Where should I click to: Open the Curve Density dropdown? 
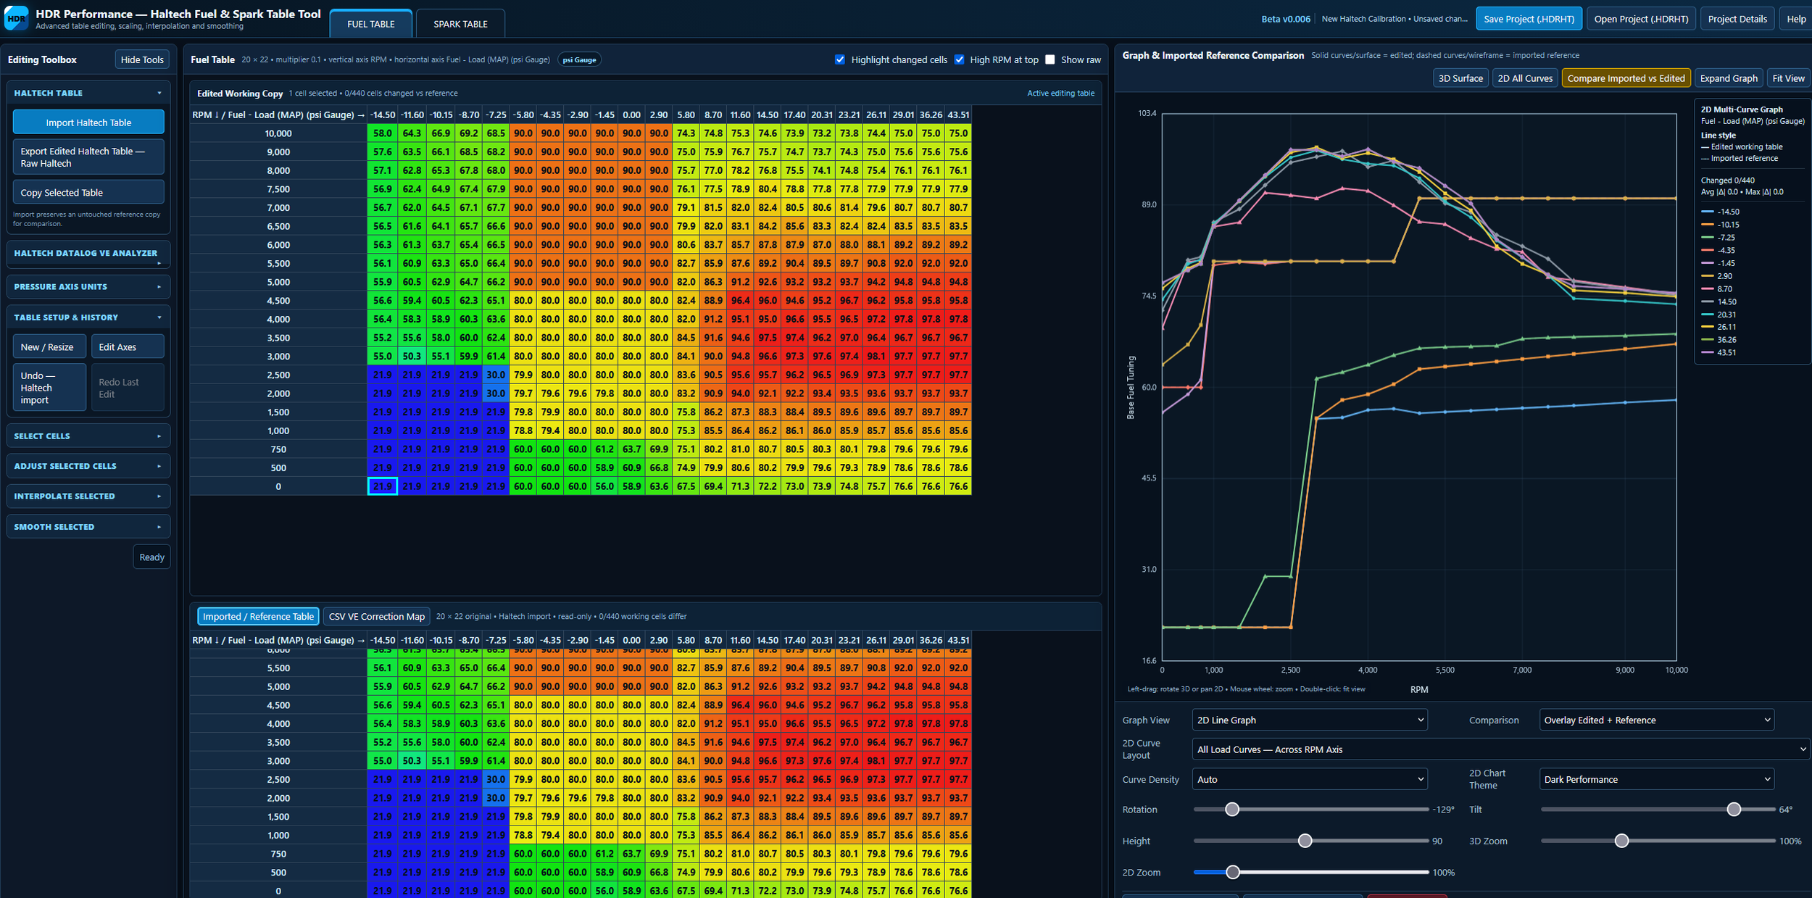point(1310,779)
